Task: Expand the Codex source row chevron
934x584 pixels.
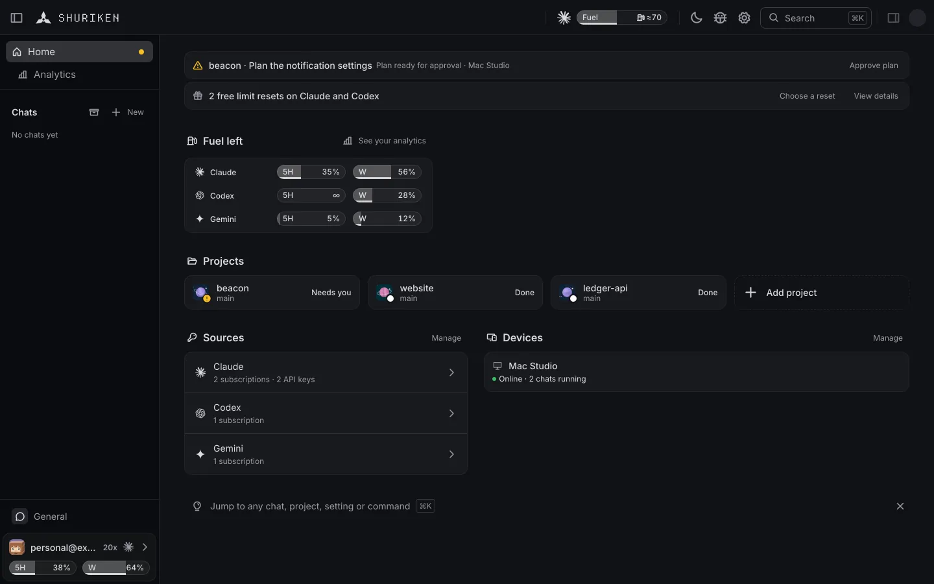Action: [x=452, y=413]
